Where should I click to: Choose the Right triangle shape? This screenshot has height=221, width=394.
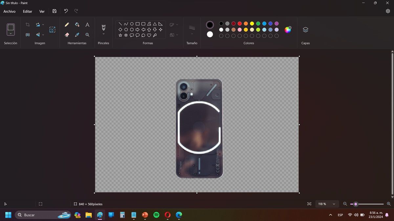pyautogui.click(x=161, y=24)
